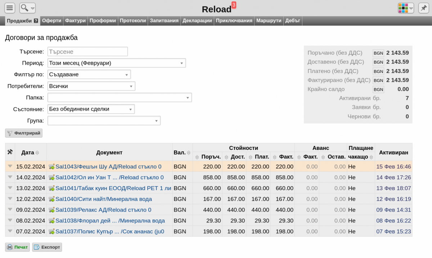Screen dimensions: 432x258
Task: Open the Период dropdown
Action: (117, 63)
